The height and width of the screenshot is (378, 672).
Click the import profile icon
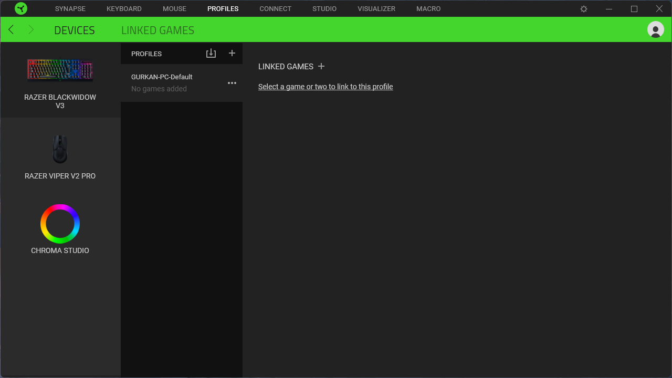(x=211, y=54)
